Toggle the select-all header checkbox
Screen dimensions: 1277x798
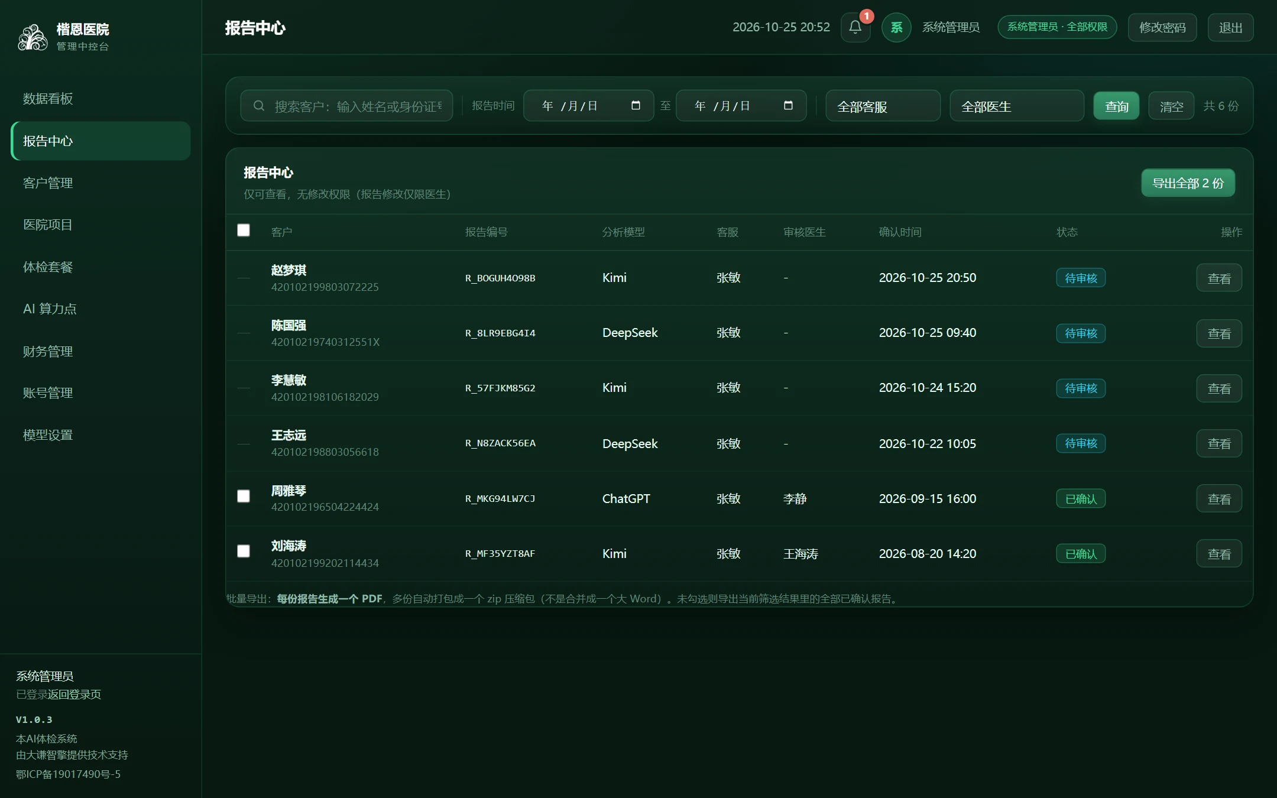point(244,230)
